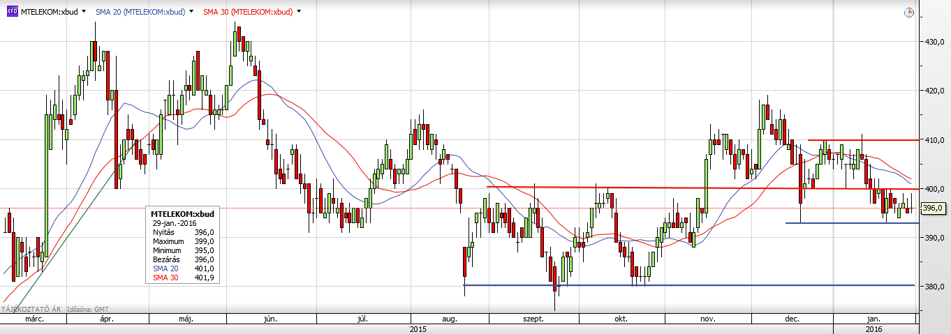Viewport: 951px width, 334px height.
Task: Click the júl. month label
Action: pyautogui.click(x=362, y=319)
